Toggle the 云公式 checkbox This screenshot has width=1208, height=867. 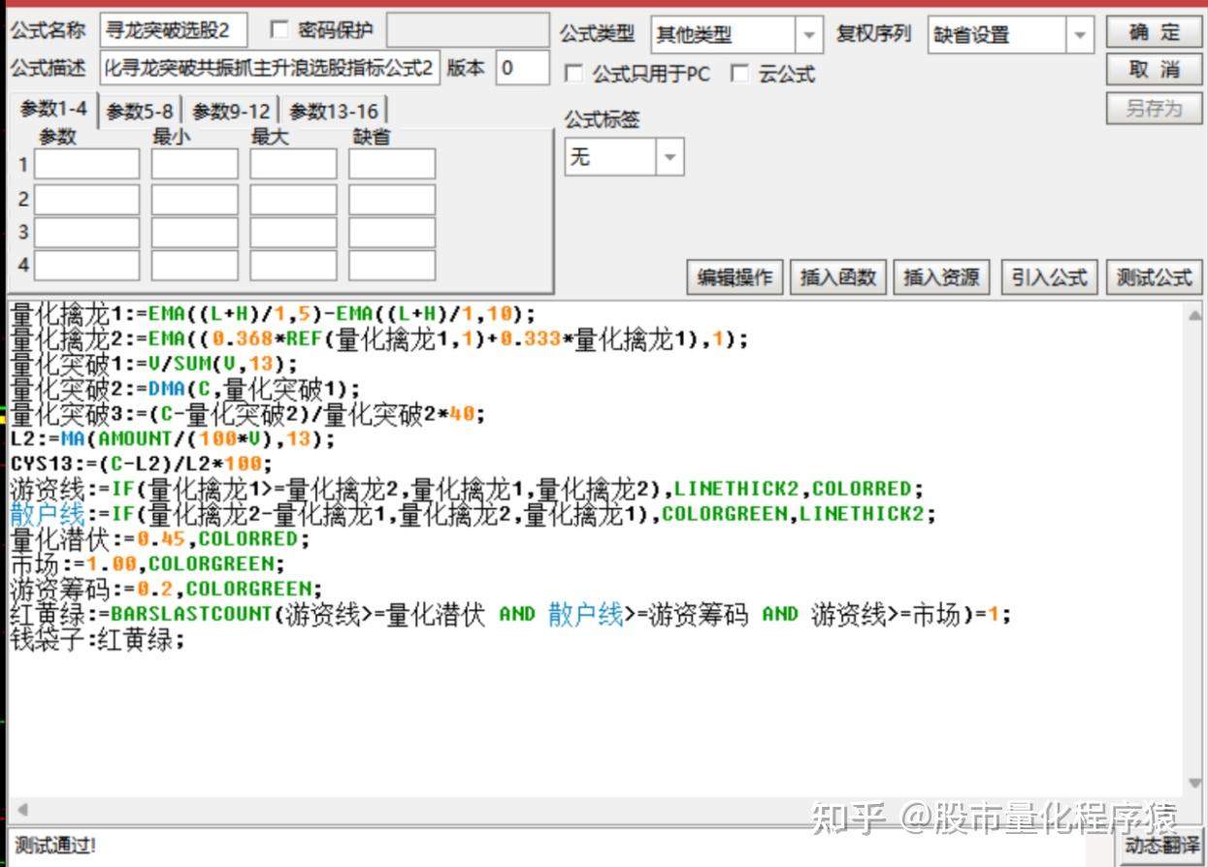[739, 74]
